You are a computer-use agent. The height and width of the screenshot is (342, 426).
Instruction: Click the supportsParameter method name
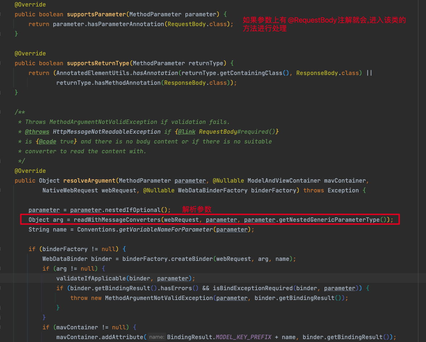[96, 14]
